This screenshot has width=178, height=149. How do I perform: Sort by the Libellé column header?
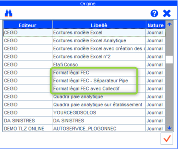pos(99,25)
